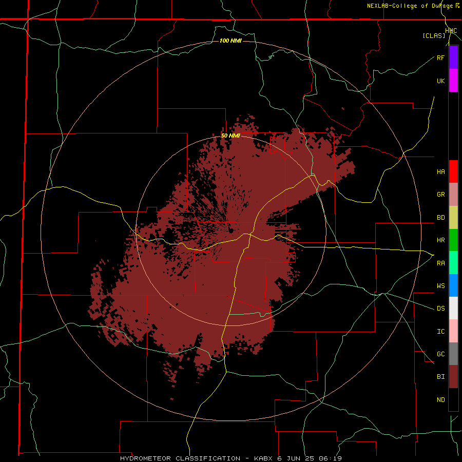Select the WS blue legend swatch

pos(453,285)
